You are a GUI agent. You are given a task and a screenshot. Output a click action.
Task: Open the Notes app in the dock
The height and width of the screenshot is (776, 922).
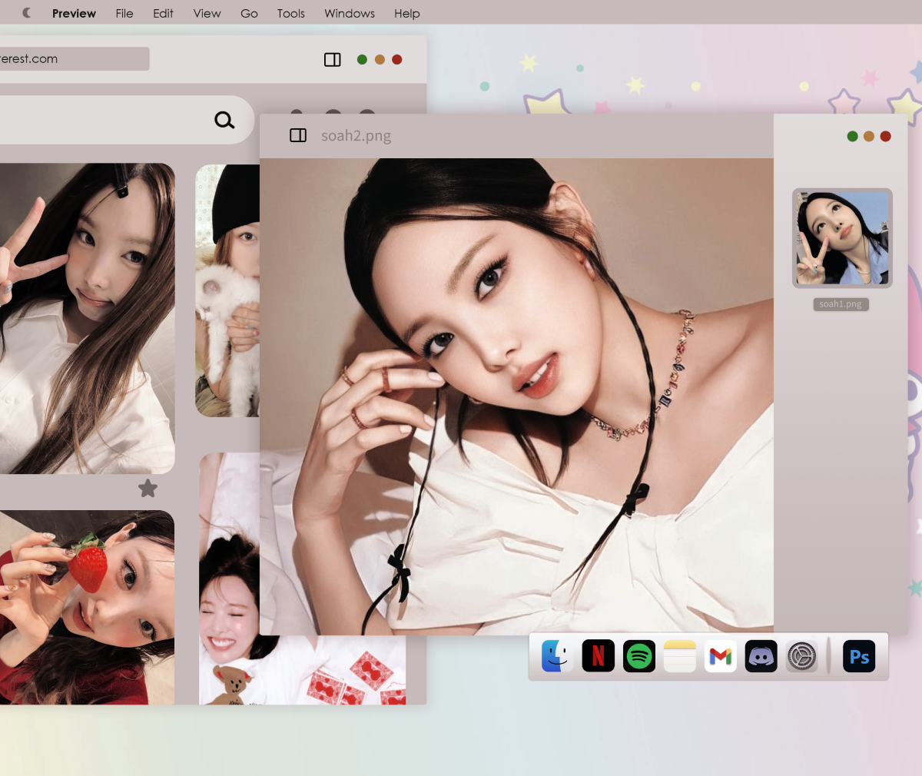click(x=679, y=656)
